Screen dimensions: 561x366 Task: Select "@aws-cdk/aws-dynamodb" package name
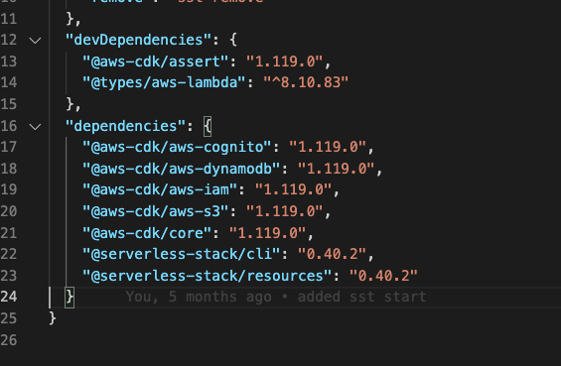[182, 169]
